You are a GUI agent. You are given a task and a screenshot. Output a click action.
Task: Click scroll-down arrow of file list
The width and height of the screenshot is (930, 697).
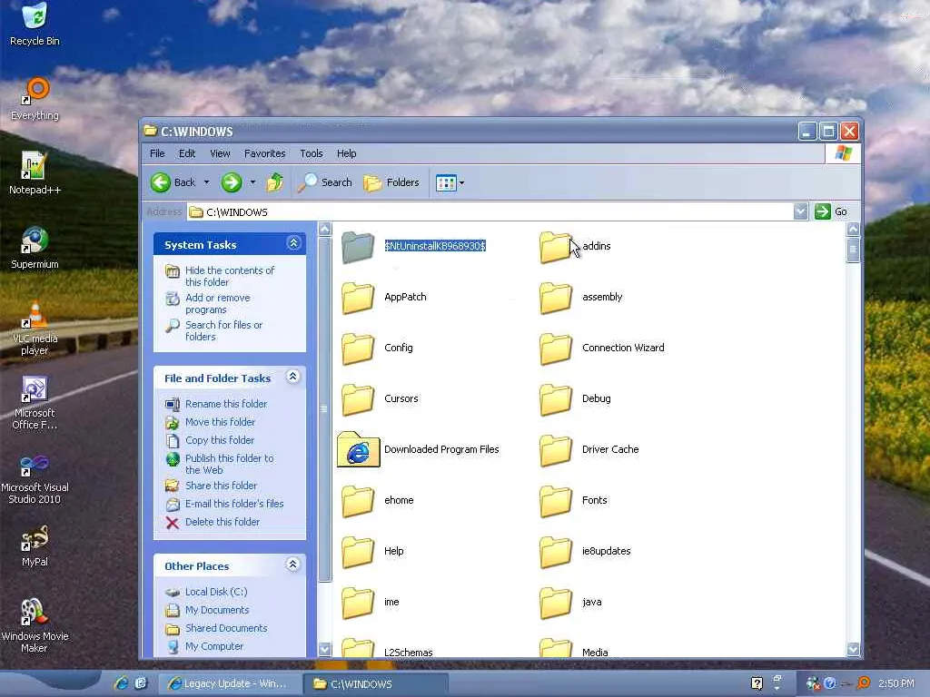coord(853,649)
